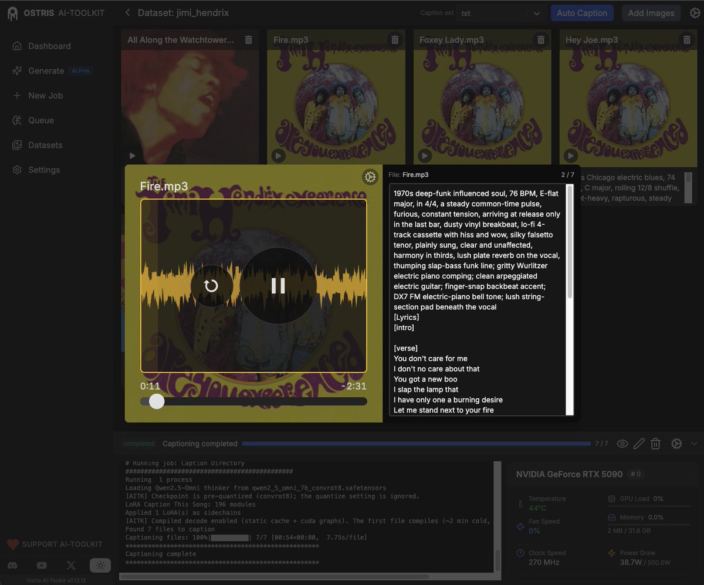View the captioning job via eye icon
The image size is (704, 585).
(622, 444)
